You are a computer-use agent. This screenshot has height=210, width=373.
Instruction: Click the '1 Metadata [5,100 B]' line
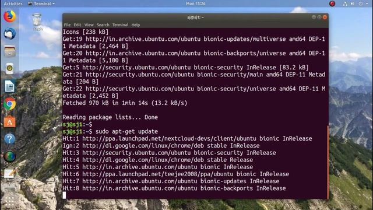pyautogui.click(x=96, y=61)
